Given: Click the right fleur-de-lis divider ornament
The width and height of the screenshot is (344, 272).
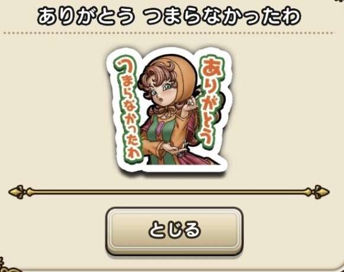Looking at the screenshot, I should click(x=319, y=192).
